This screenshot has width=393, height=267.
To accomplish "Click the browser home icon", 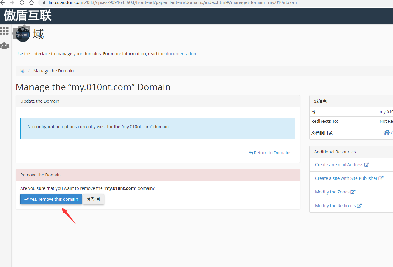I will coord(32,3).
